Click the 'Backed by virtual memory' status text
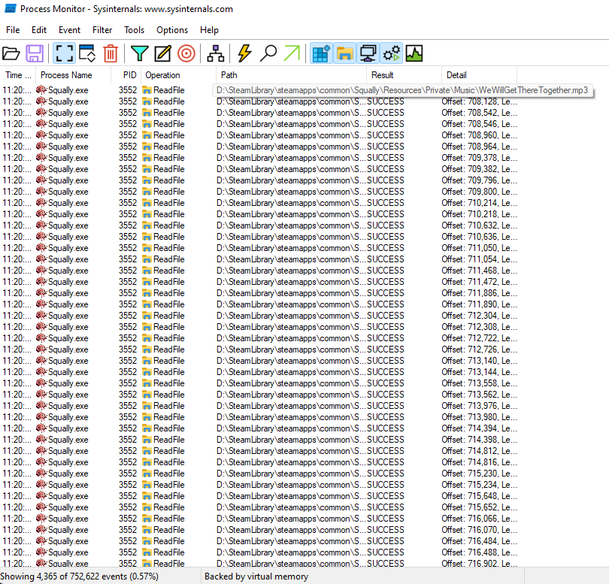Viewport: 609px width, 584px height. 256,576
